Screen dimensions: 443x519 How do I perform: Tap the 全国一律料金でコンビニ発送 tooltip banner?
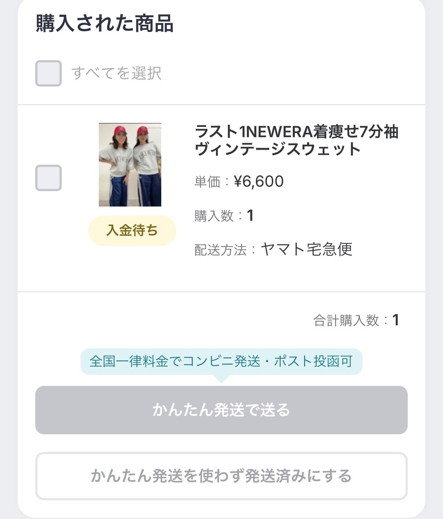[x=221, y=361]
